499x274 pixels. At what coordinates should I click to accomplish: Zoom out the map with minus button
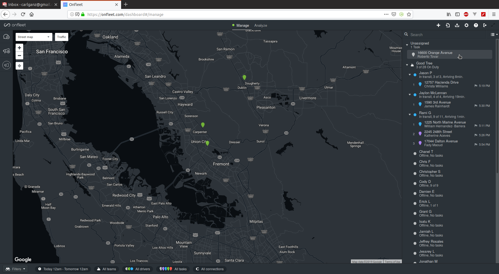pos(19,56)
